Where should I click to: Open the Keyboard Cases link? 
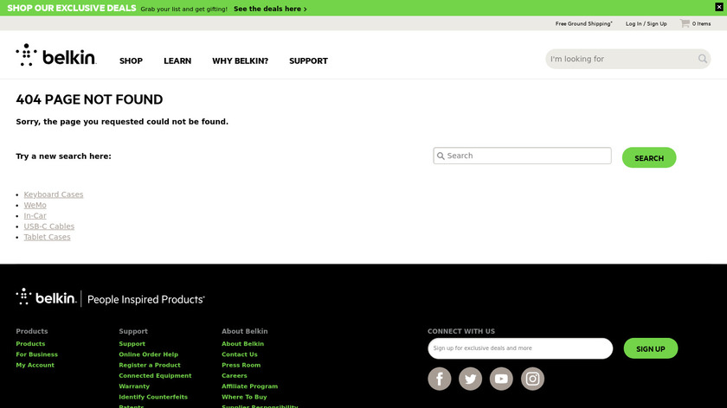point(54,194)
